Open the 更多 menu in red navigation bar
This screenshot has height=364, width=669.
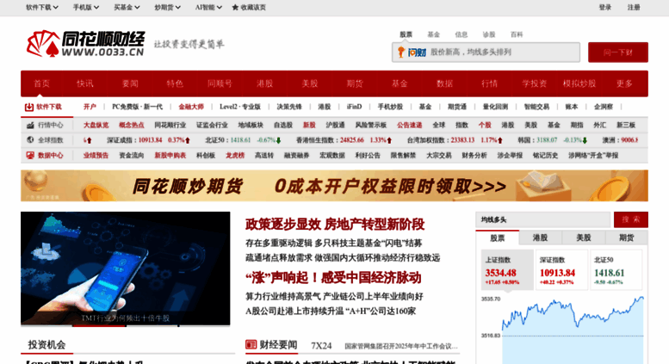tap(624, 83)
